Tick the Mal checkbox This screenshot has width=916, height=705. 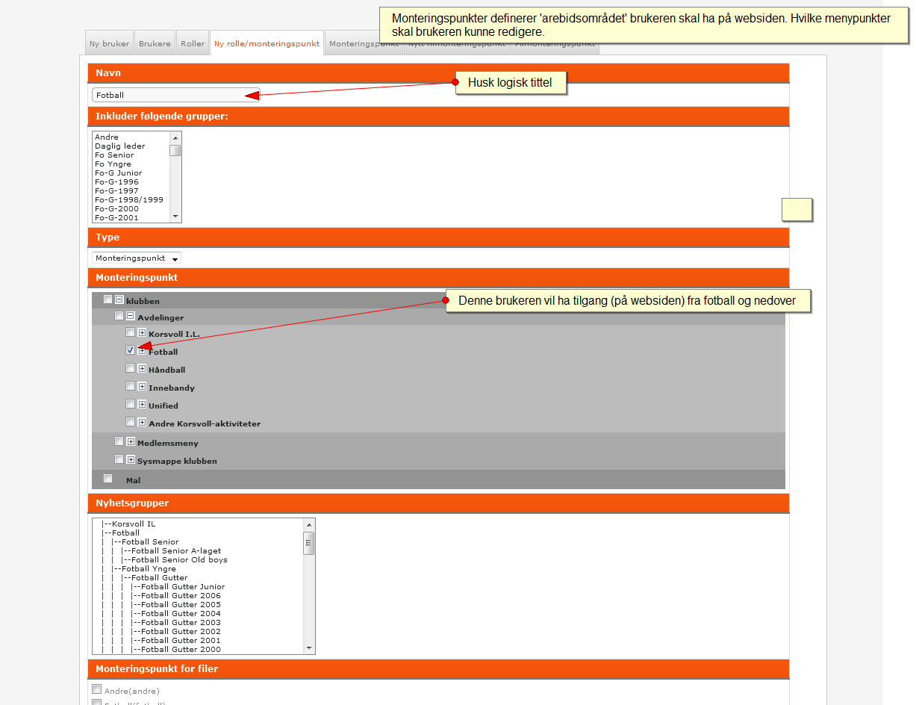coord(108,478)
